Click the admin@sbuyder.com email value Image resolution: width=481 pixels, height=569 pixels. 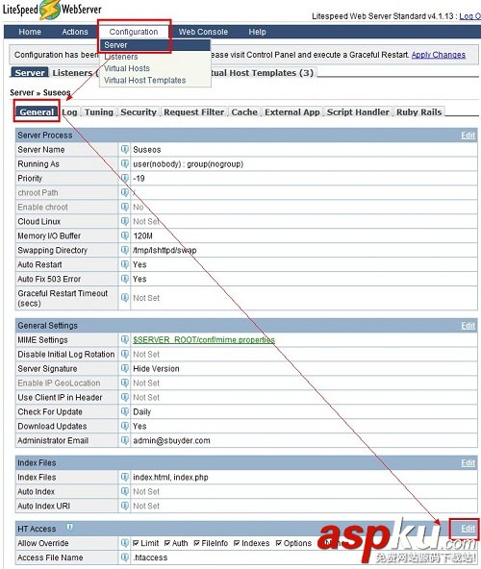click(171, 440)
